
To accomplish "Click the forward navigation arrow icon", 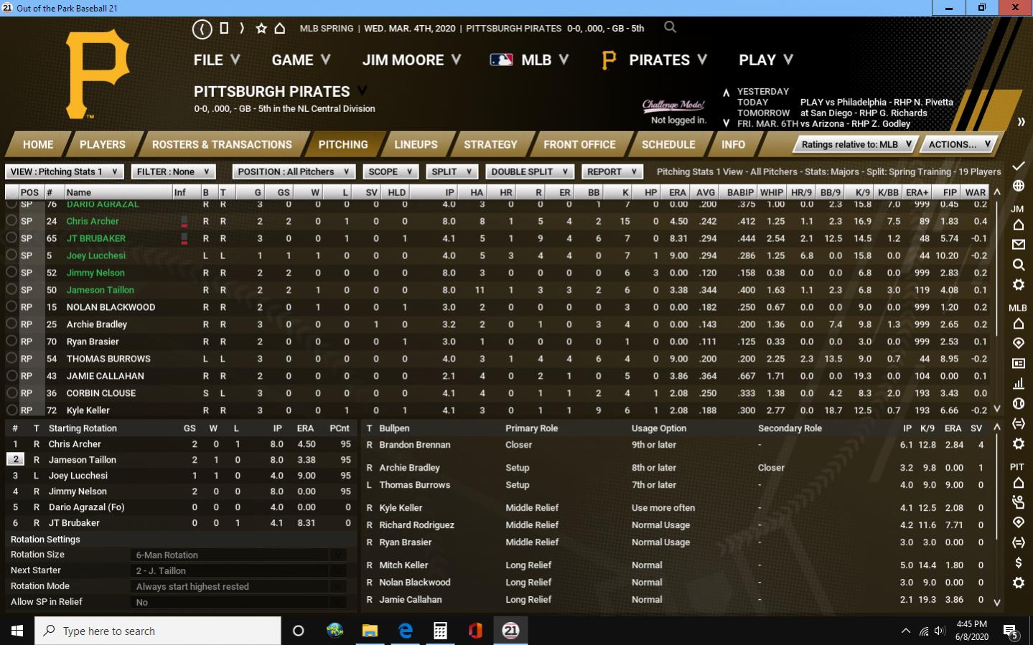I will coord(242,29).
